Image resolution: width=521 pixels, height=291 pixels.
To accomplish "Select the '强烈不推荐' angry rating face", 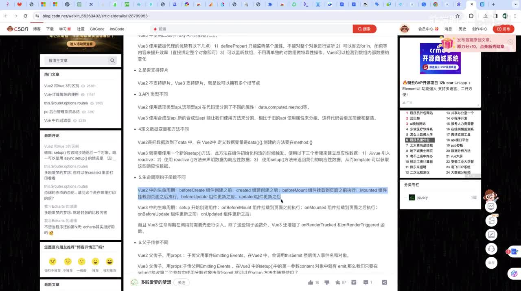I will click(53, 261).
